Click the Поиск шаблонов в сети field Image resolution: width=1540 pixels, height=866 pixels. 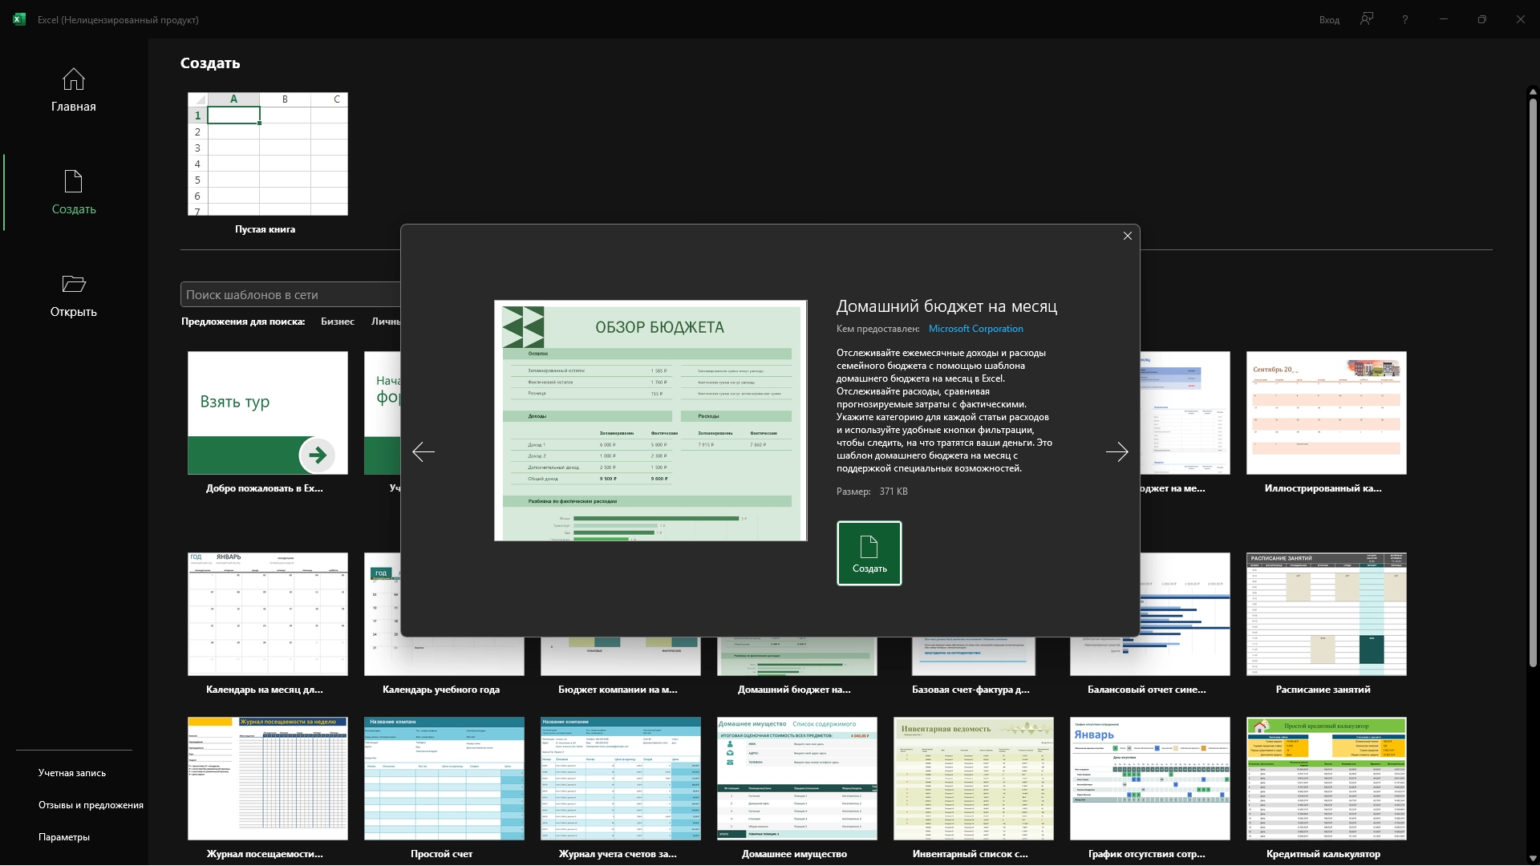pos(289,295)
